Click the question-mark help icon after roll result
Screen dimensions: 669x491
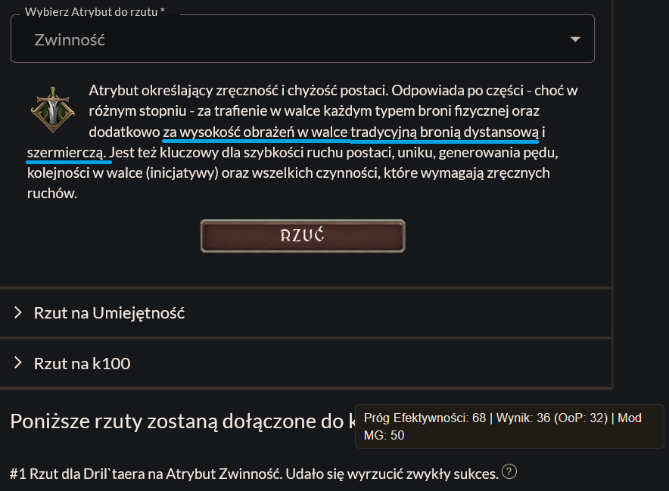coord(509,472)
